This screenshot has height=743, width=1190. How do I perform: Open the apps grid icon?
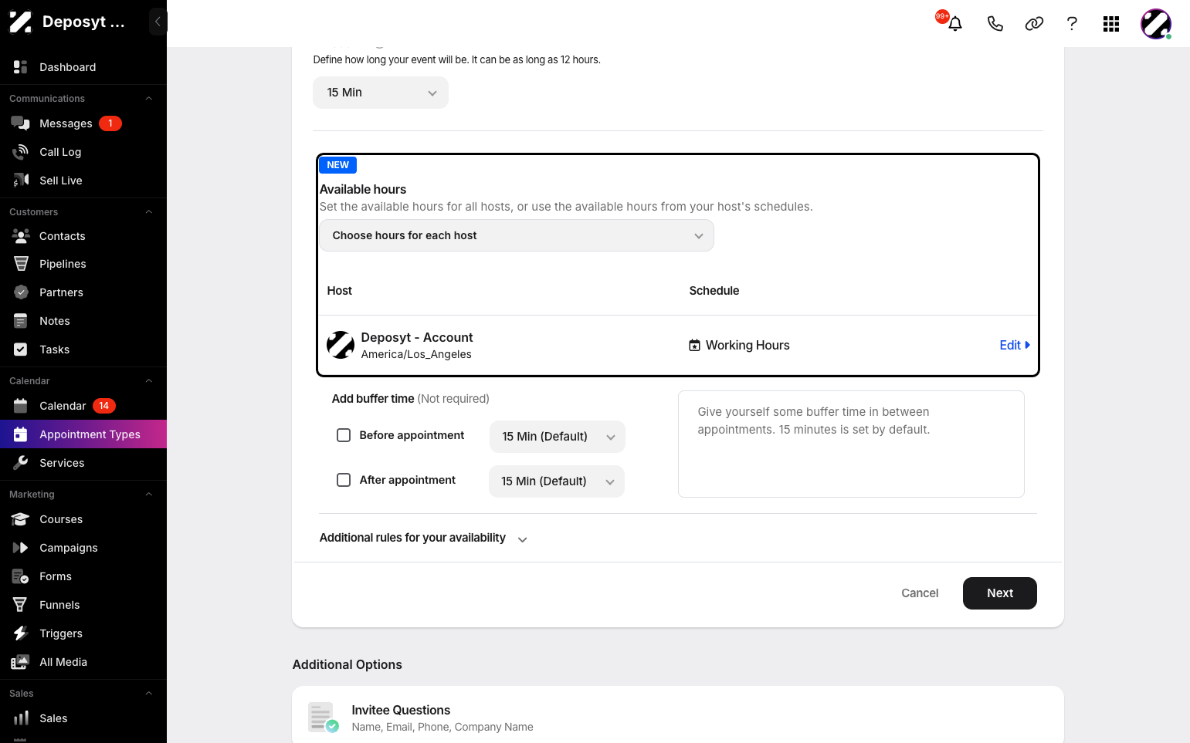coord(1111,24)
